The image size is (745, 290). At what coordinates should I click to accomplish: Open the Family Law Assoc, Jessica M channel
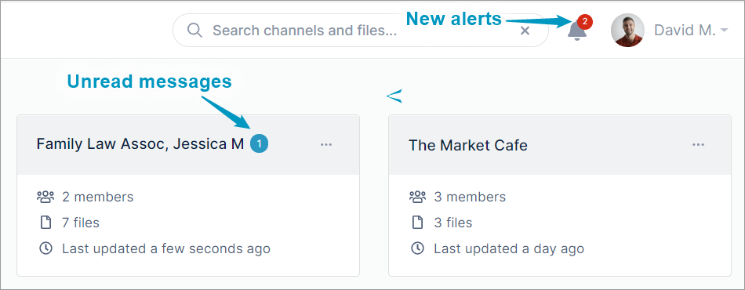pos(140,143)
